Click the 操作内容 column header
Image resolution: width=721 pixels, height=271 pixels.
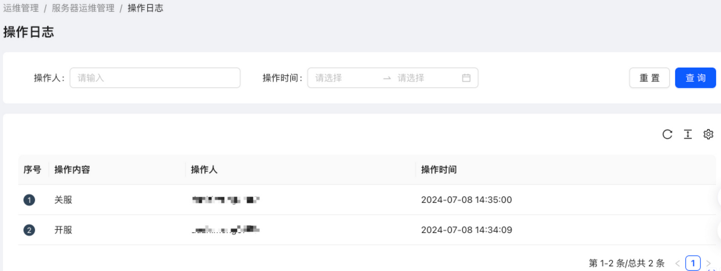pyautogui.click(x=72, y=170)
